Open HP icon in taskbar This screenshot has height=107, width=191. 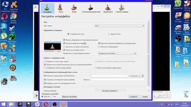[x=37, y=104]
